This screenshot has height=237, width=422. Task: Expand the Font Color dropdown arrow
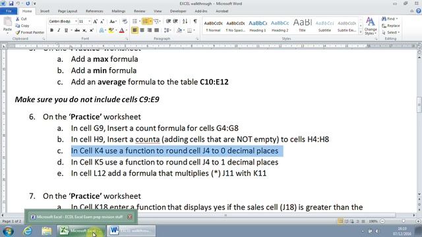click(x=127, y=30)
